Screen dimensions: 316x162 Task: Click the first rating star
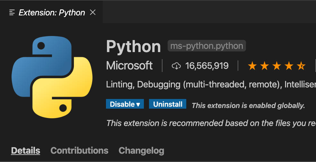(x=252, y=66)
